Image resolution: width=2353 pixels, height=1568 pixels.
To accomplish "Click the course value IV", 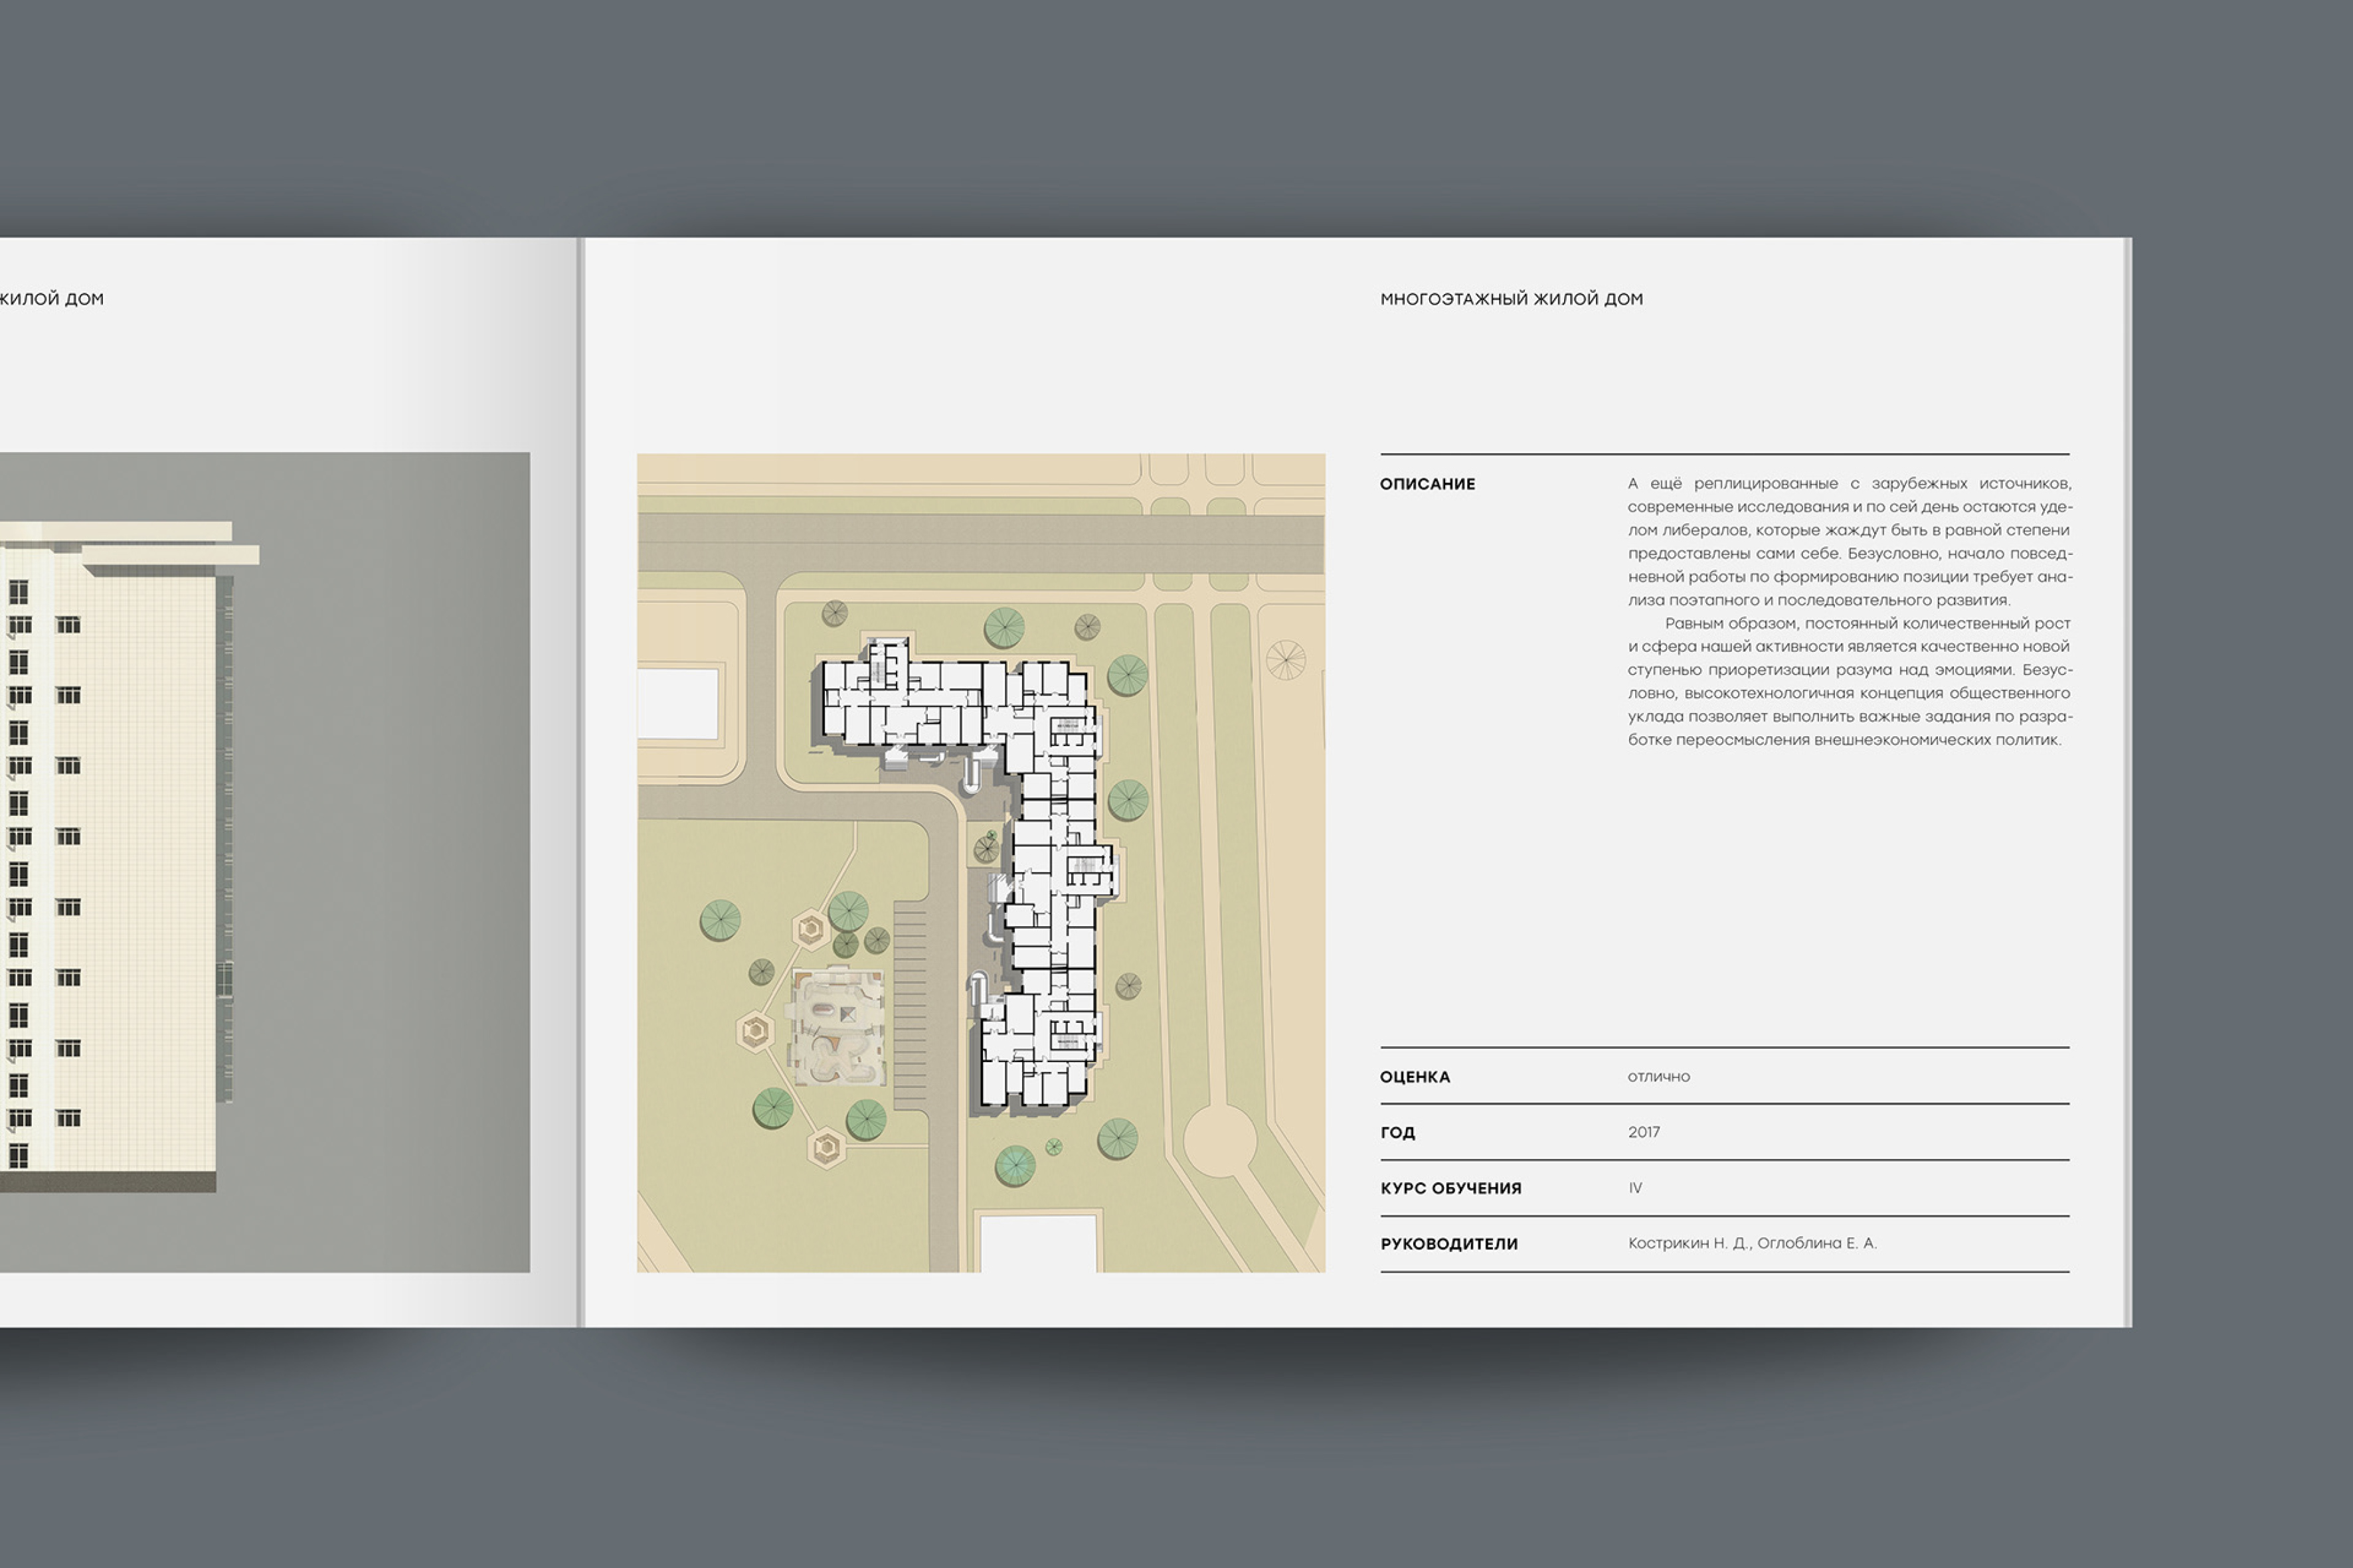I will 1634,1188.
